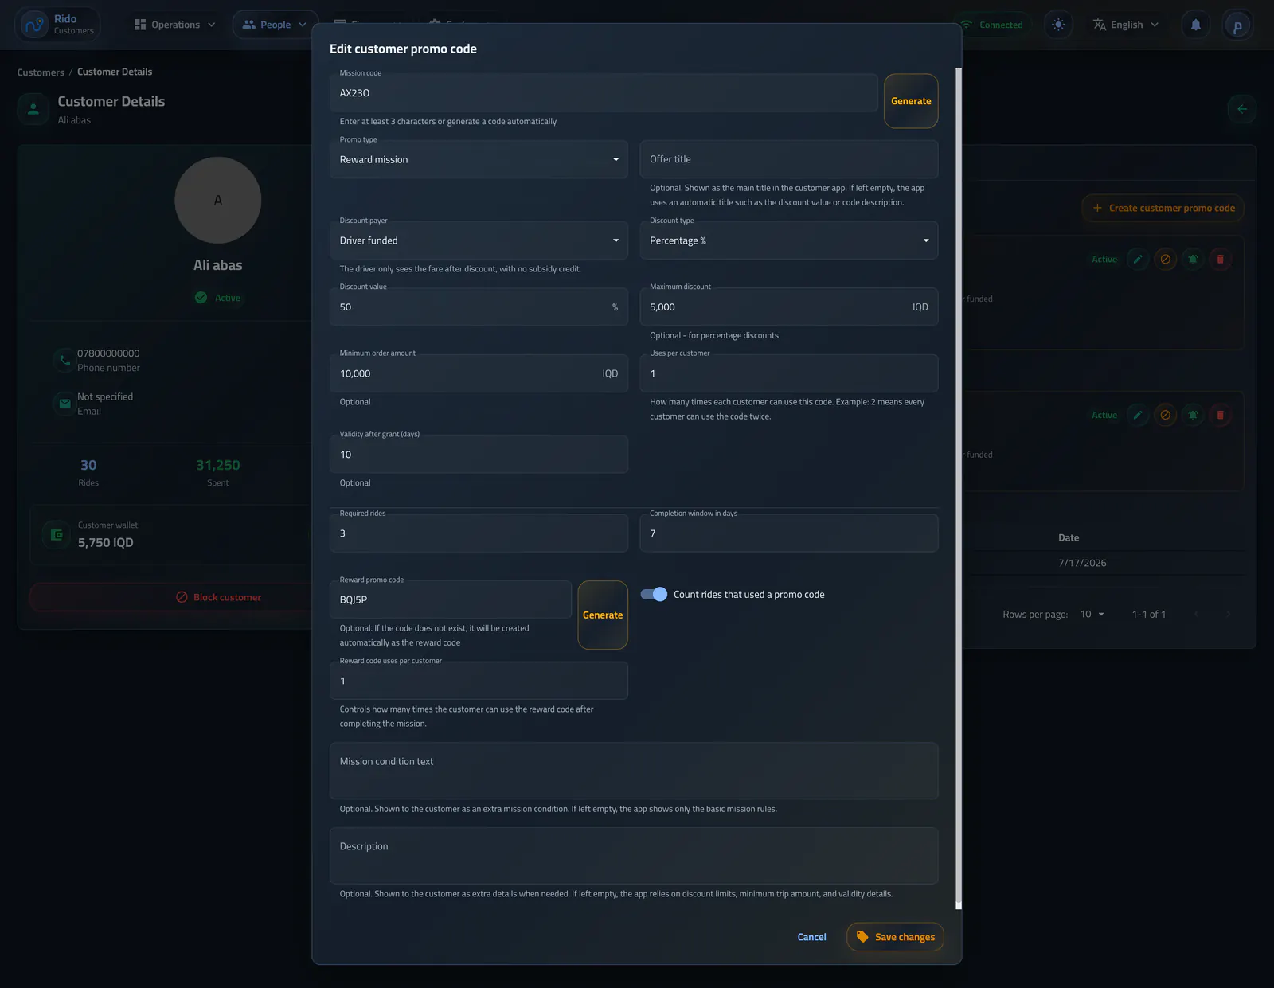
Task: Click the Cancel button in the dialog
Action: click(x=811, y=937)
